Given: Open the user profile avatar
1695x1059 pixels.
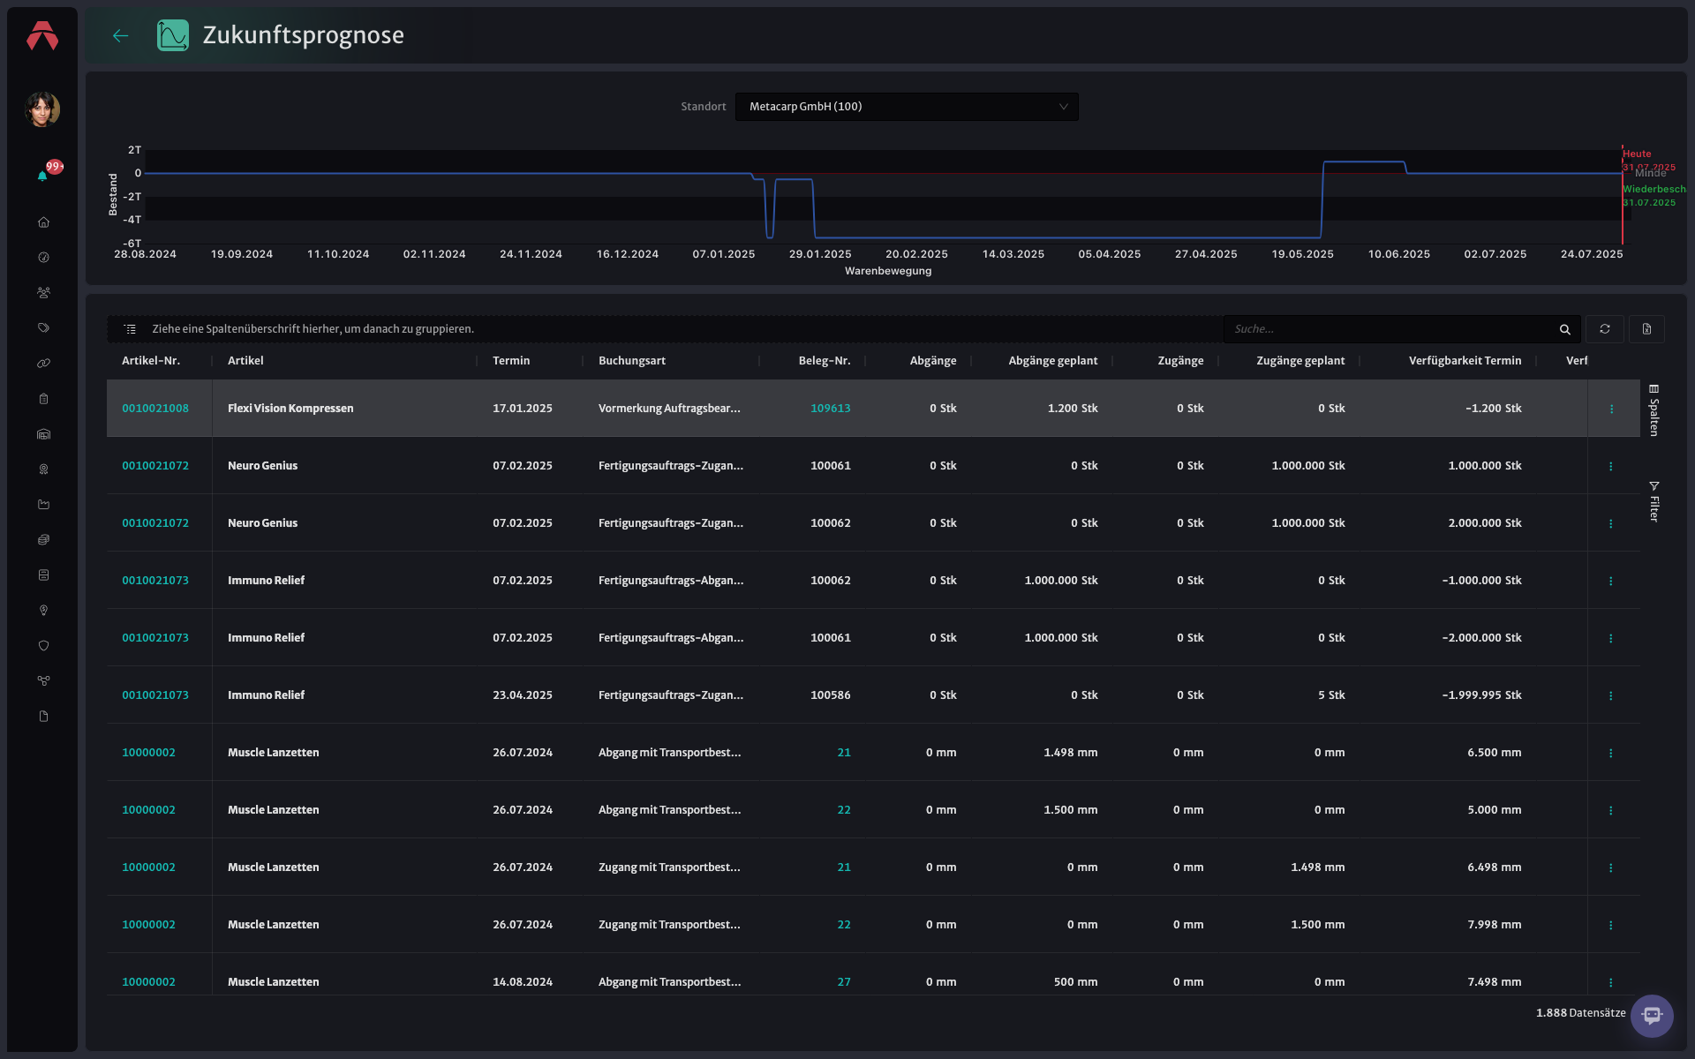Looking at the screenshot, I should pos(42,109).
